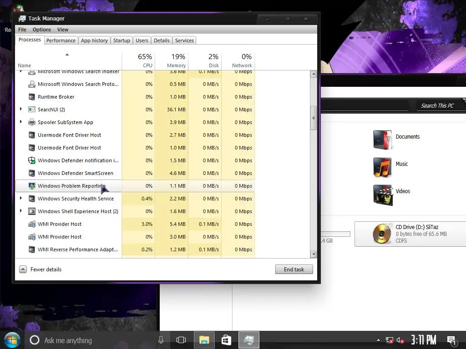Open the File menu
Viewport: 466px width, 349px height.
pyautogui.click(x=22, y=30)
